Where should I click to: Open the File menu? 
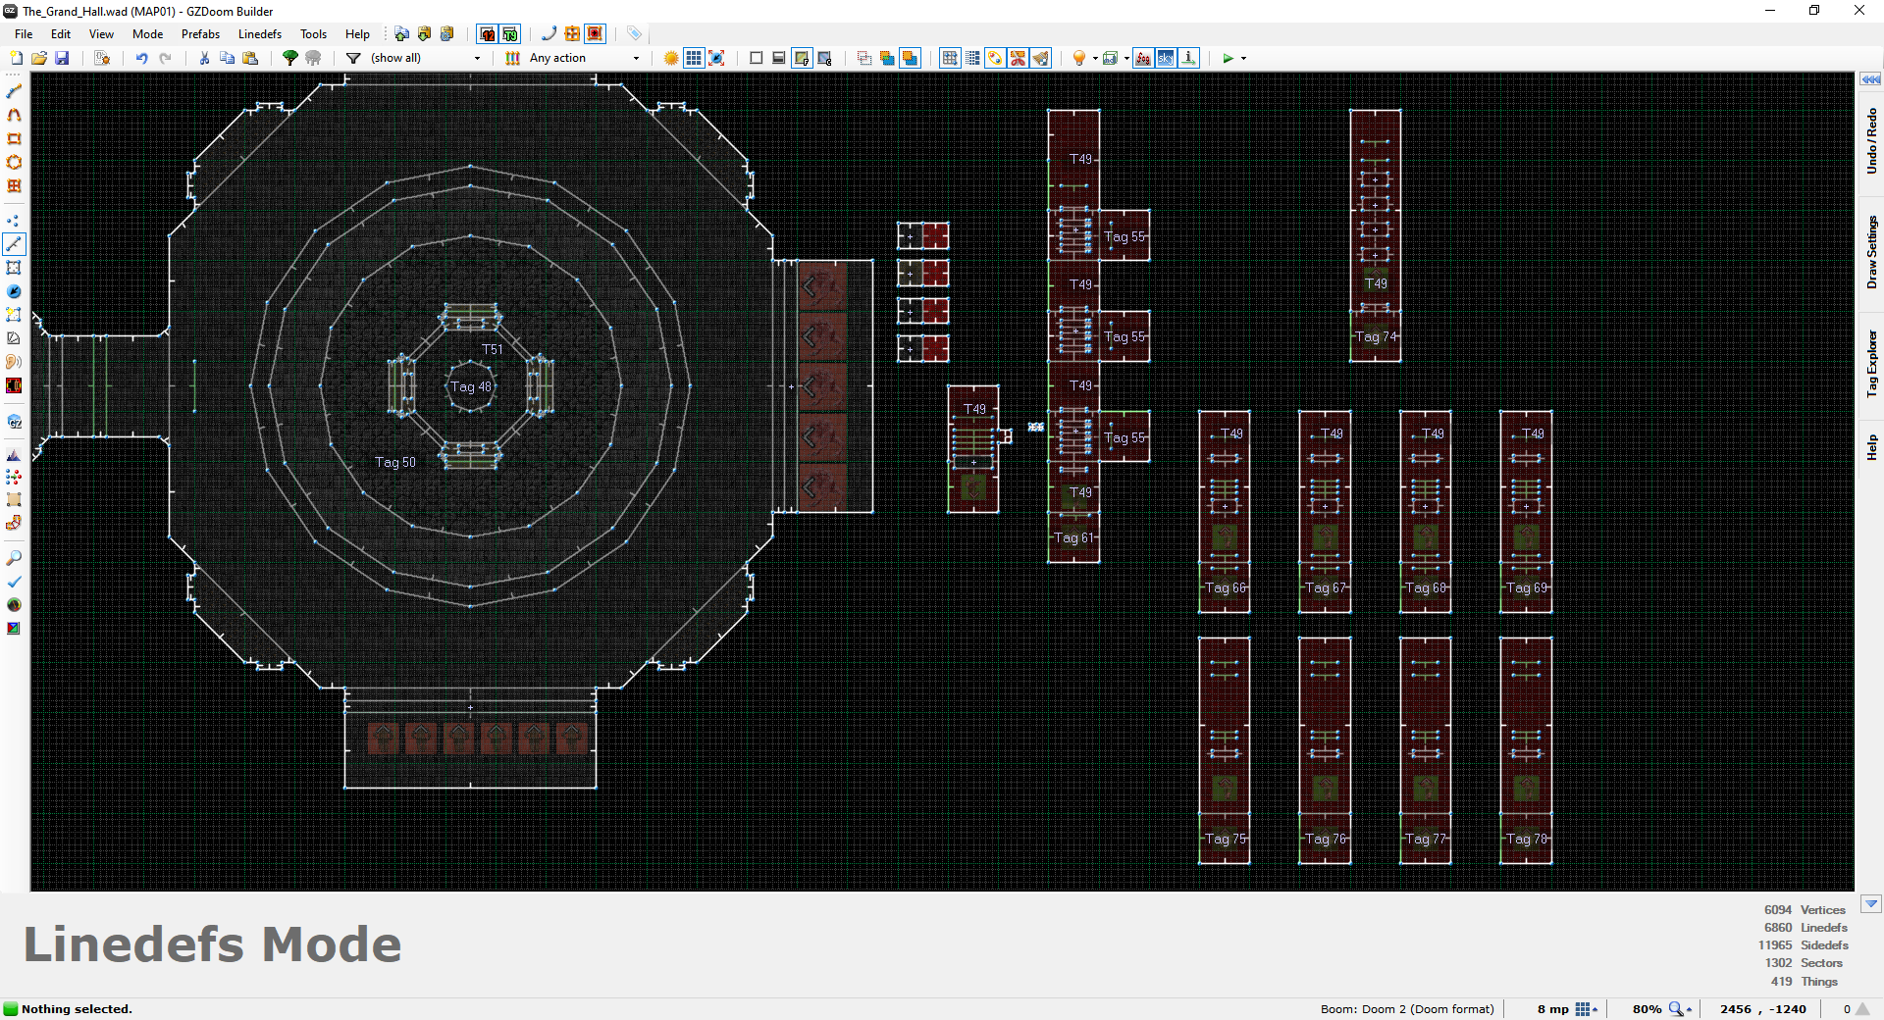[x=24, y=33]
